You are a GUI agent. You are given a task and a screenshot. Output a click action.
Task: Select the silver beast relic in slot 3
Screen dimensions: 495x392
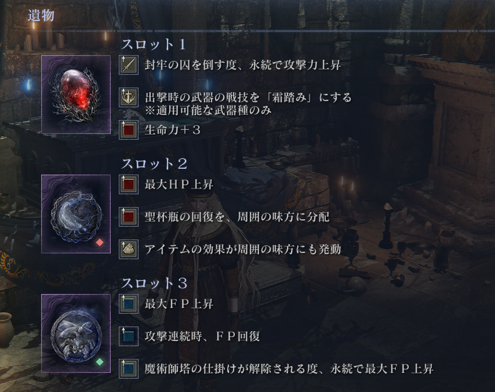76,333
